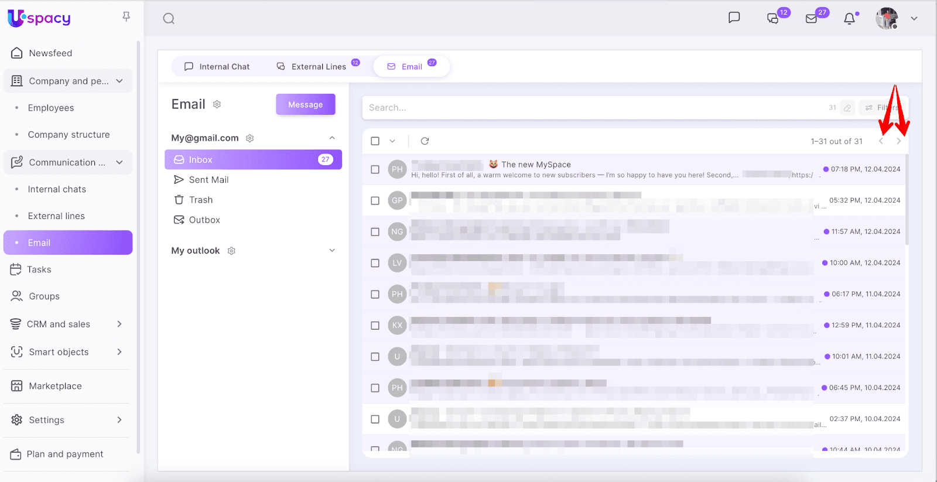This screenshot has width=937, height=482.
Task: Refresh the inbox message list
Action: (425, 141)
